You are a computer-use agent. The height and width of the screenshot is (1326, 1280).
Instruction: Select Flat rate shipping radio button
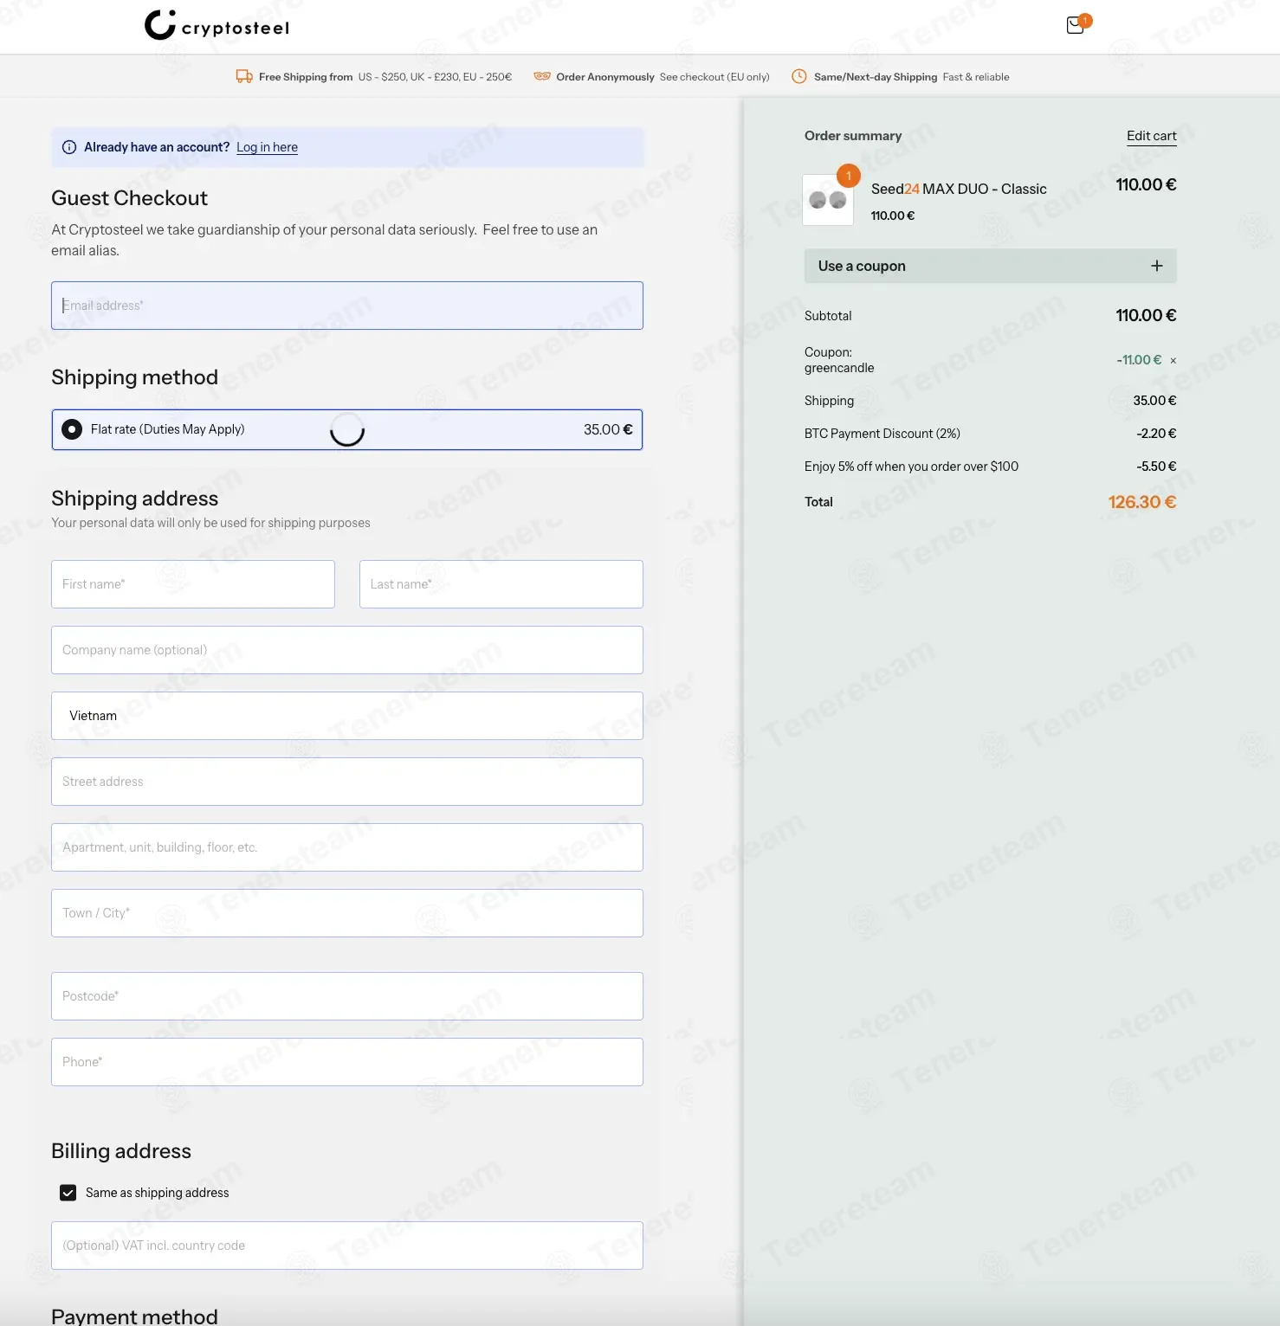tap(72, 429)
